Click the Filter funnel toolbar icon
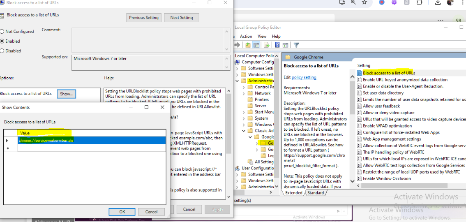The height and width of the screenshot is (222, 466). [x=296, y=45]
